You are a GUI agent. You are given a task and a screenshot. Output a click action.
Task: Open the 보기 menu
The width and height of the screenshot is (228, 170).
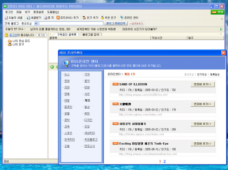[27, 12]
